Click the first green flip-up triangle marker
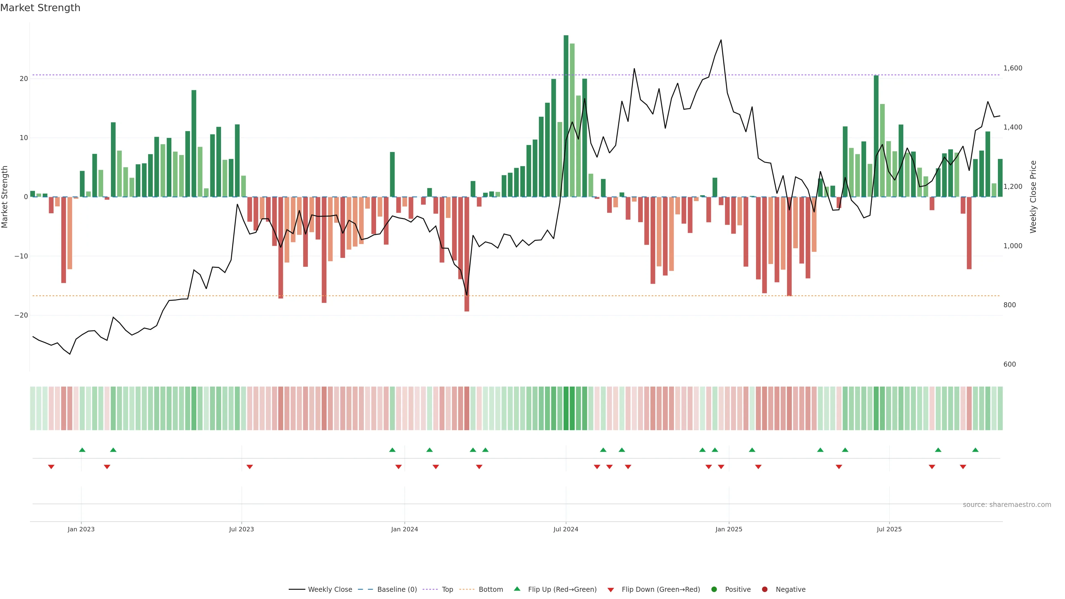This screenshot has height=599, width=1065. 82,450
